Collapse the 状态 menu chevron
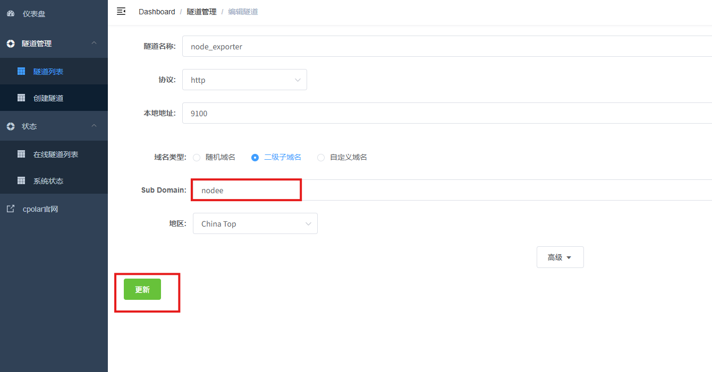 94,126
